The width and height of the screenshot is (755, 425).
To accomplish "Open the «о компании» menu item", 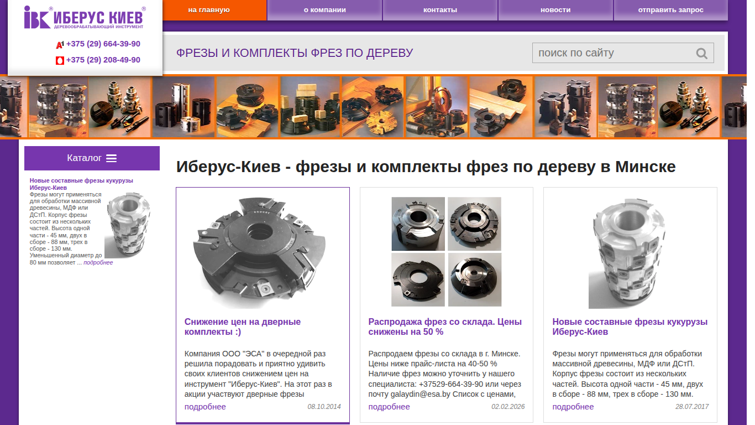I will 325,10.
